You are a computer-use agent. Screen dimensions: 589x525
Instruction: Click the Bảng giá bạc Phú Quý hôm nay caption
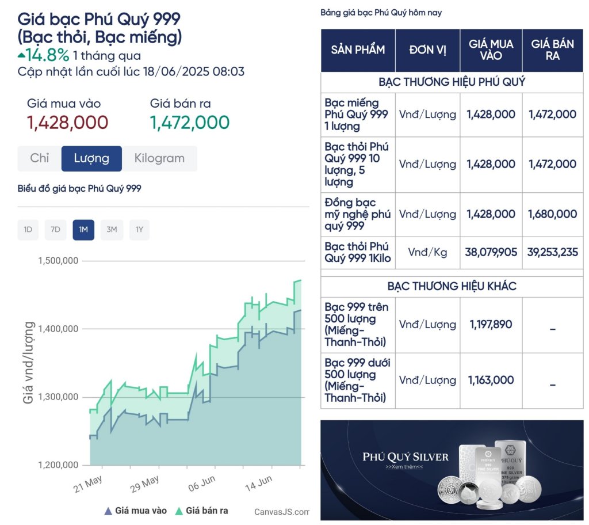click(x=381, y=13)
